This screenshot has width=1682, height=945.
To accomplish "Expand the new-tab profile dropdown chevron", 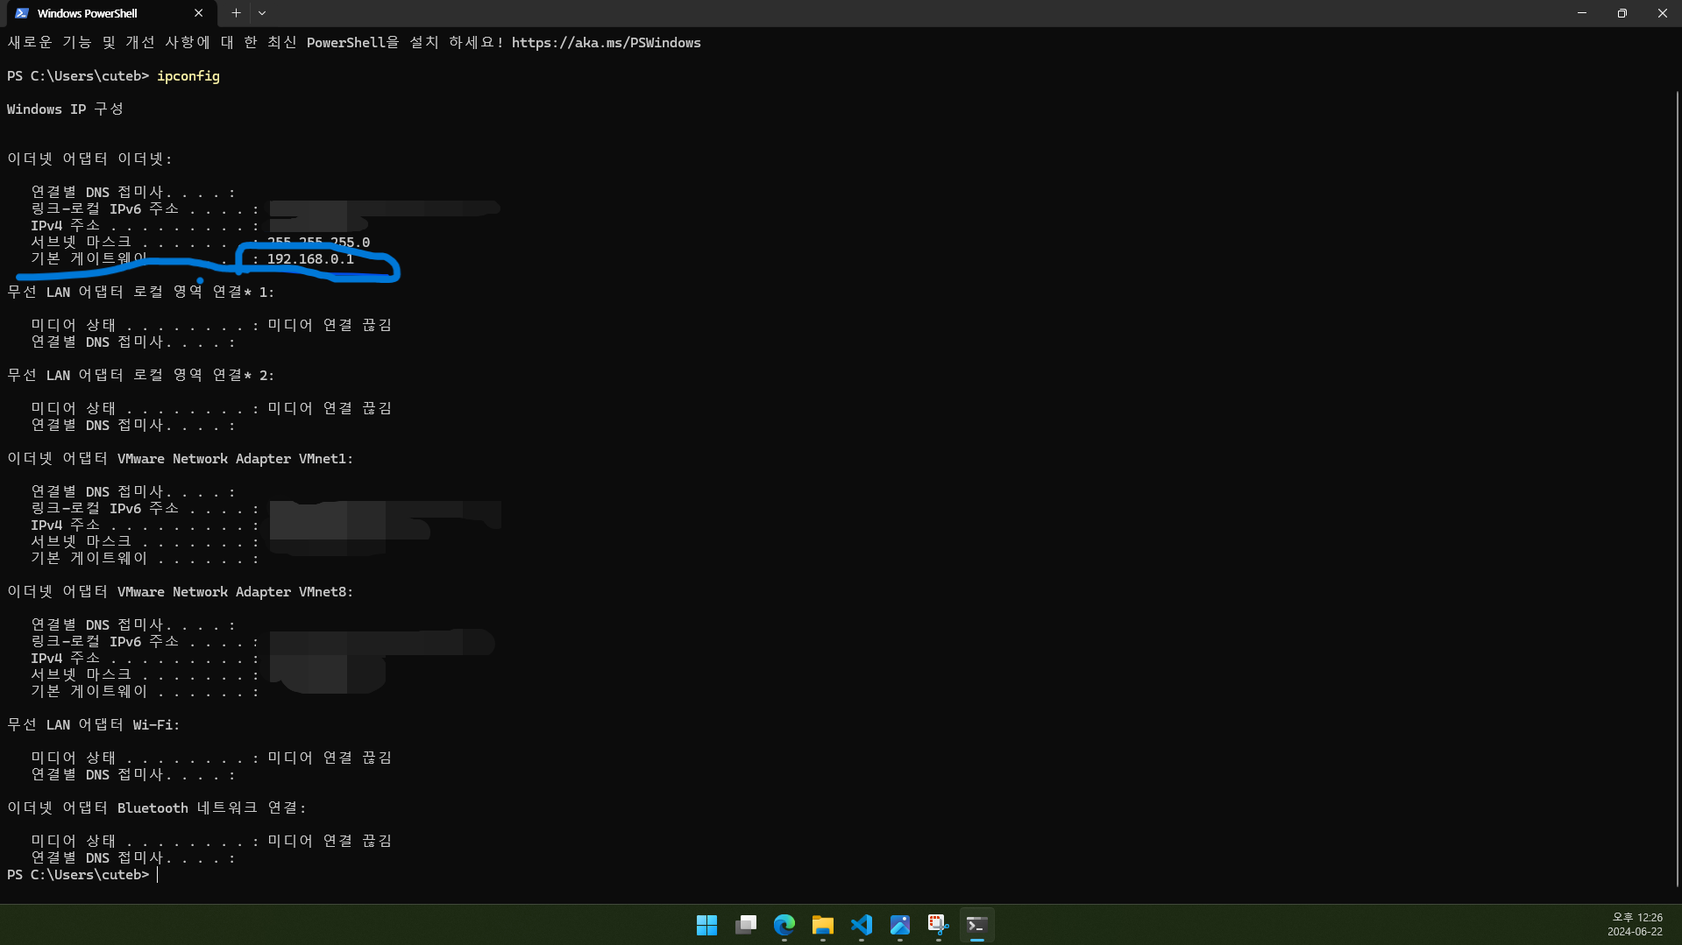I will [262, 13].
